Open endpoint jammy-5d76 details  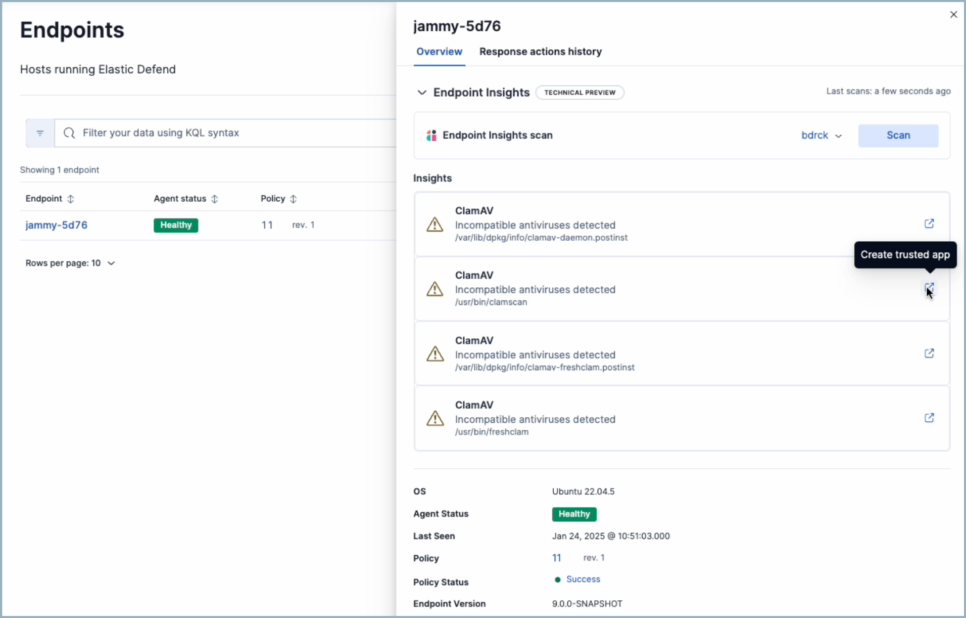pyautogui.click(x=57, y=225)
